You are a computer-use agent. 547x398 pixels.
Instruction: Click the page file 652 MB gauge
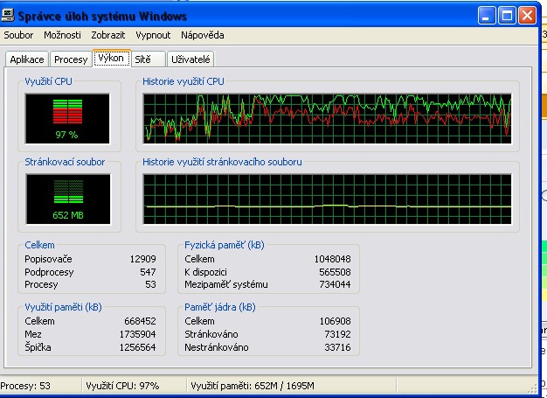click(68, 199)
